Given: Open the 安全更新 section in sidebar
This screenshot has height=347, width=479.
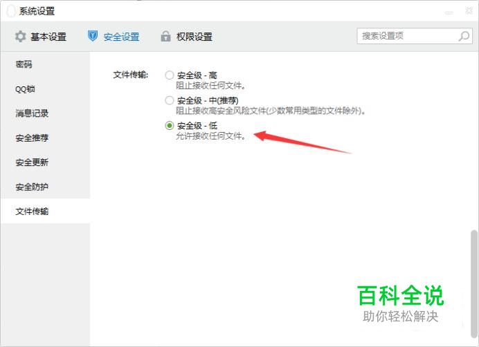Looking at the screenshot, I should pyautogui.click(x=45, y=162).
